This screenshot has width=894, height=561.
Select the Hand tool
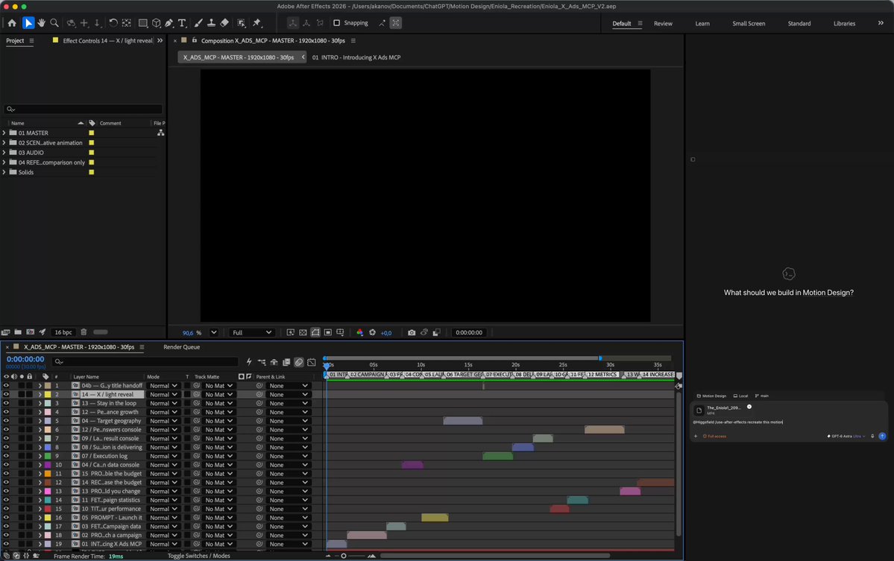coord(41,23)
